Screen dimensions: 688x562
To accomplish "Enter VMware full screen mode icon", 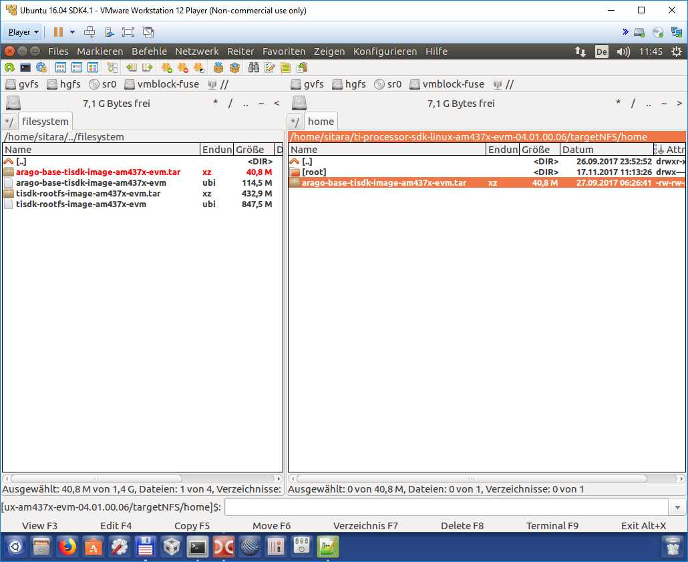I will pyautogui.click(x=128, y=31).
